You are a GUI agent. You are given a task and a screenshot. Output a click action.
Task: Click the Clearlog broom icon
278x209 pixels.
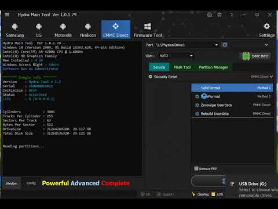tap(193, 194)
